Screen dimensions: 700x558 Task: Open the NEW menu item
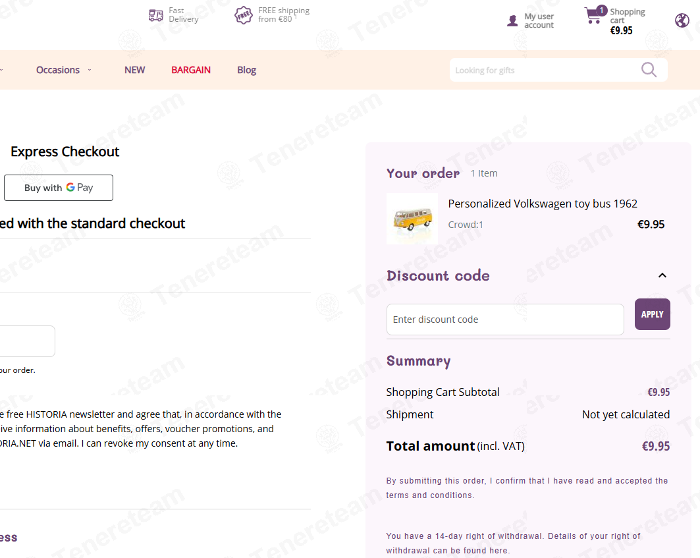134,70
